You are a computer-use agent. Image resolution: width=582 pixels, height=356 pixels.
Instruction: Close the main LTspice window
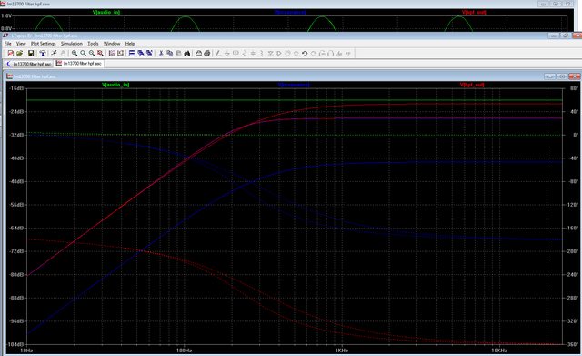tap(577, 36)
